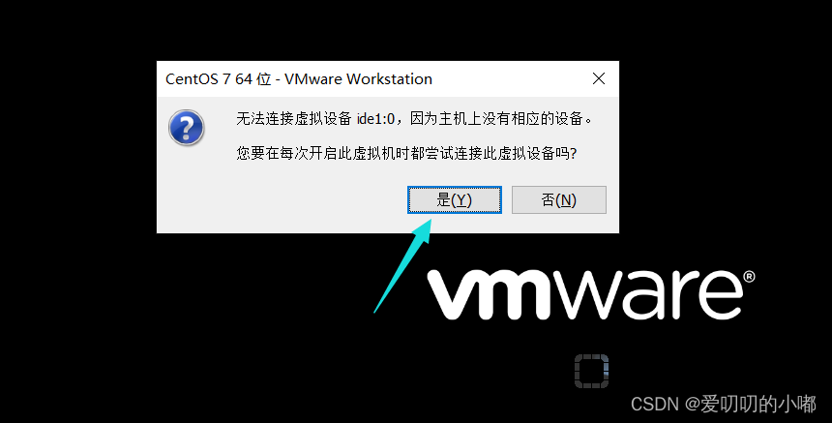This screenshot has height=423, width=832.
Task: Click the bold vm portion of the logo
Action: [491, 295]
